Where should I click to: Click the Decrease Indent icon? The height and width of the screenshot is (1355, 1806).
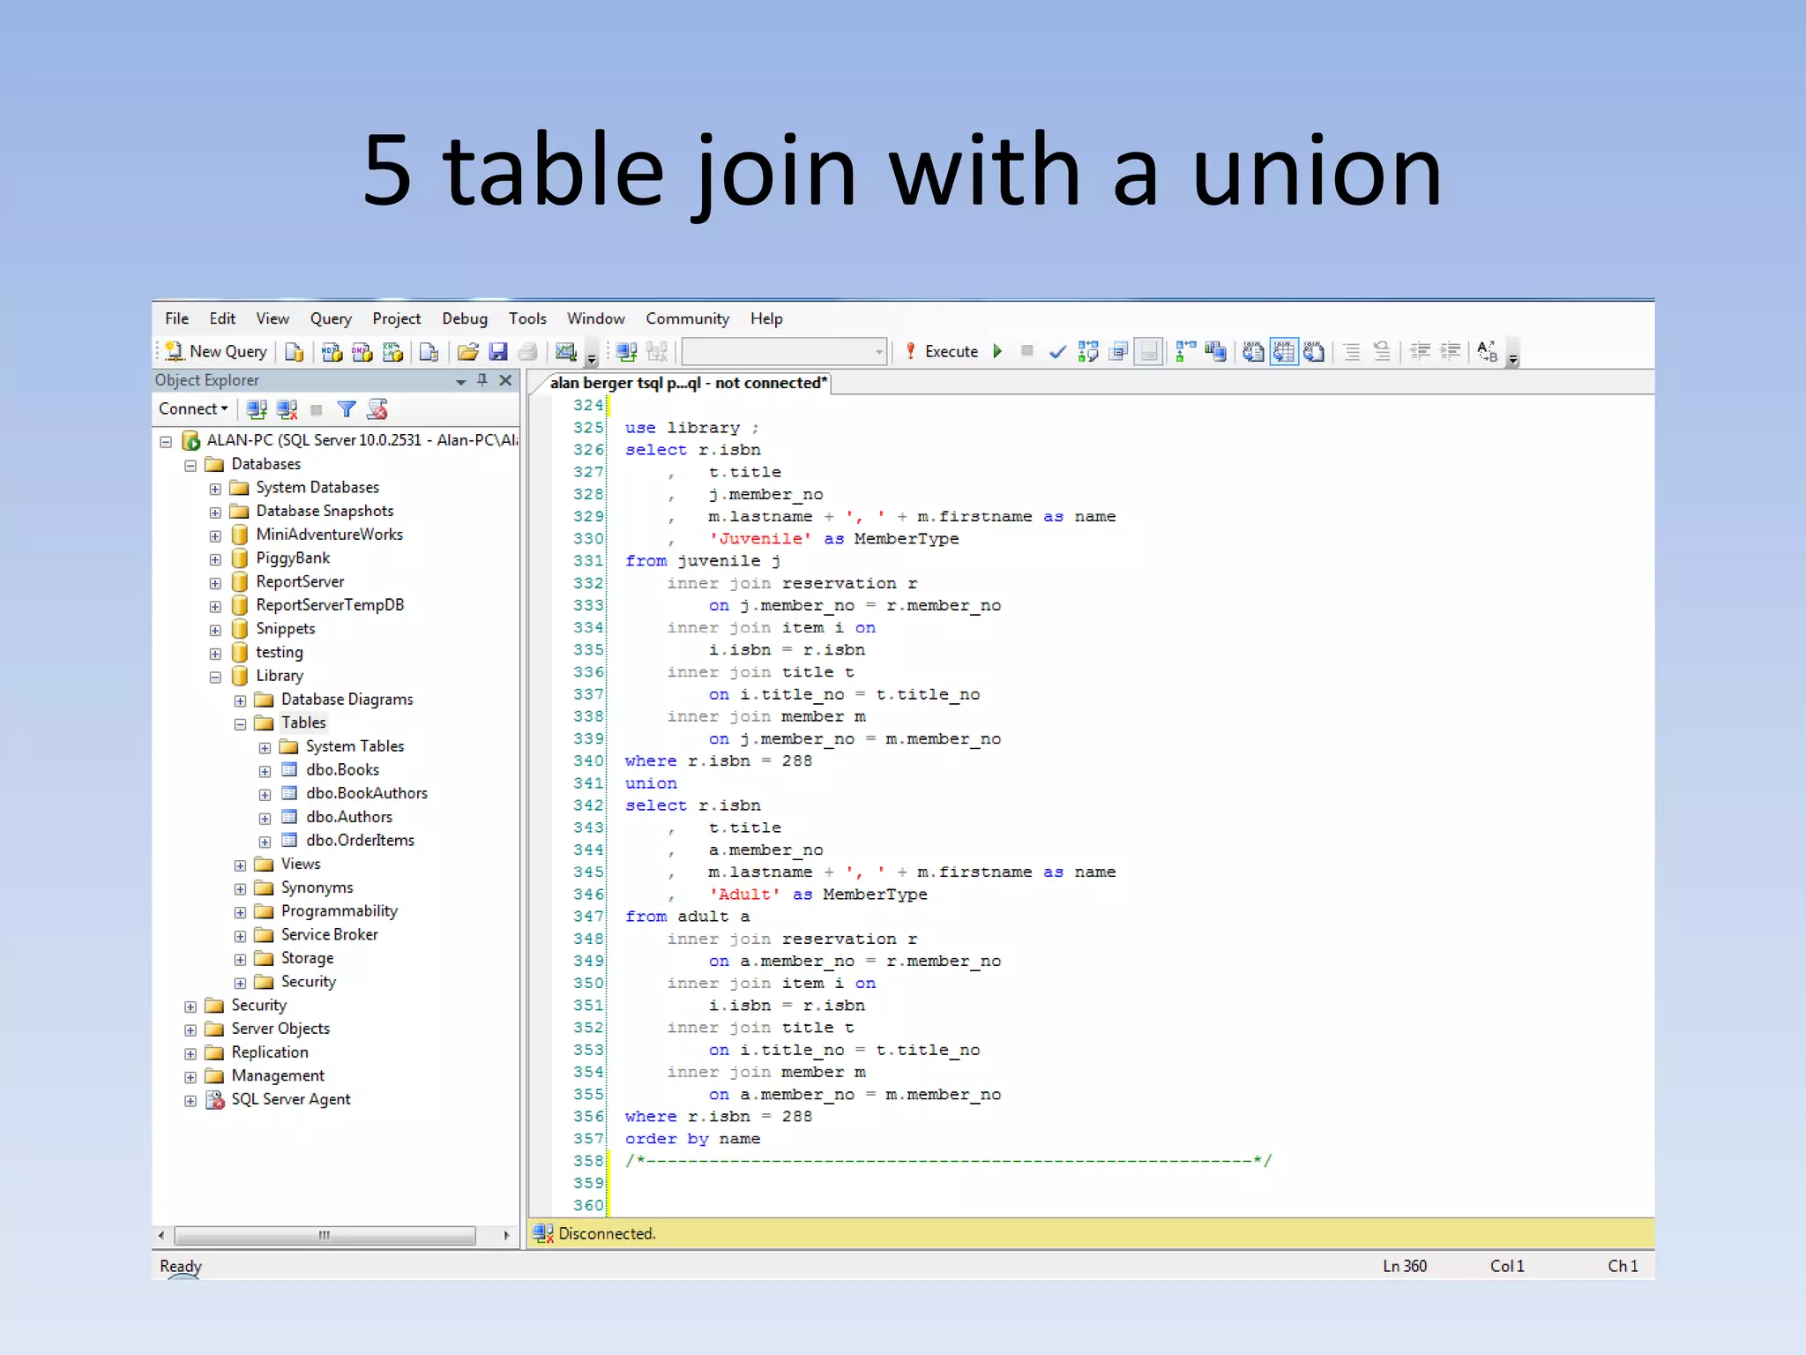(x=1420, y=352)
